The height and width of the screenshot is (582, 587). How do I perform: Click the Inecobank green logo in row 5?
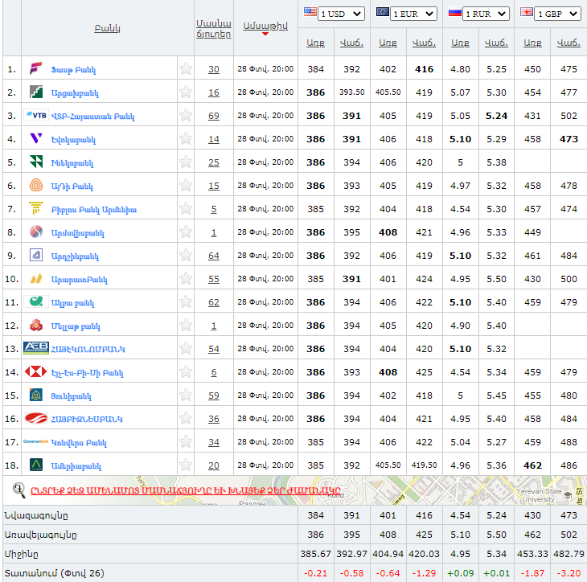(x=36, y=162)
